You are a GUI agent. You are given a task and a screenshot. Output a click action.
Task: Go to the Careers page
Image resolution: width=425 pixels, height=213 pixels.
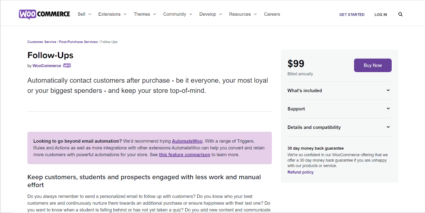click(272, 14)
